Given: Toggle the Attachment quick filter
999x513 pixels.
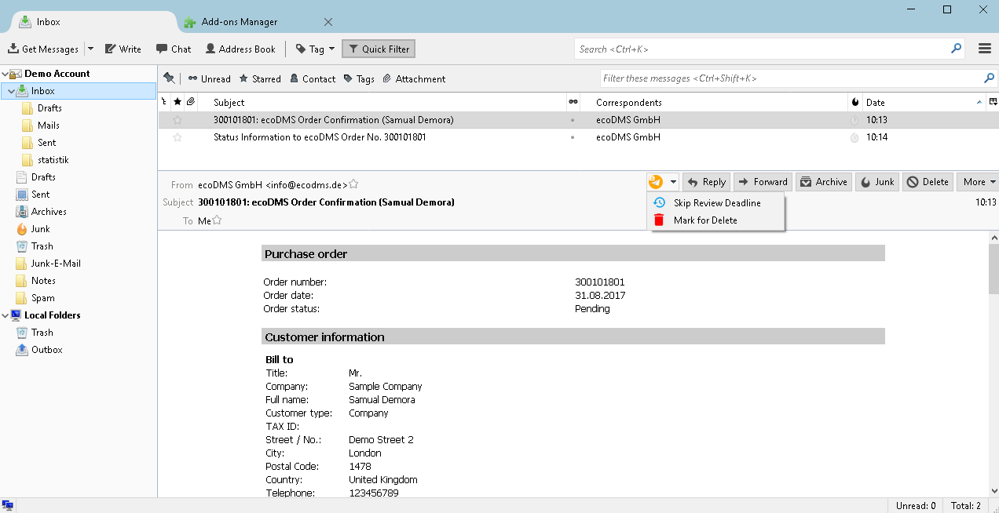Looking at the screenshot, I should pos(414,78).
